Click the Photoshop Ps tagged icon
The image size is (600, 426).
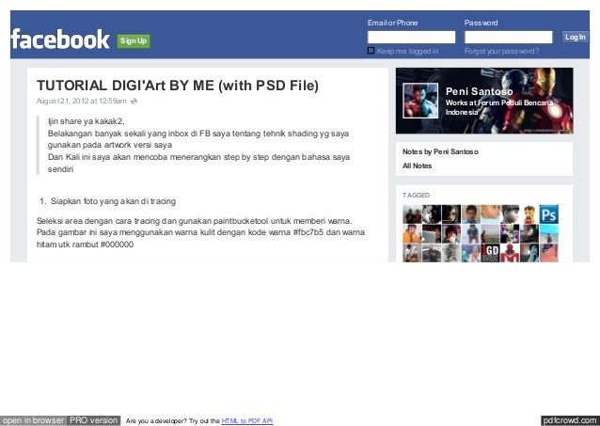click(548, 214)
